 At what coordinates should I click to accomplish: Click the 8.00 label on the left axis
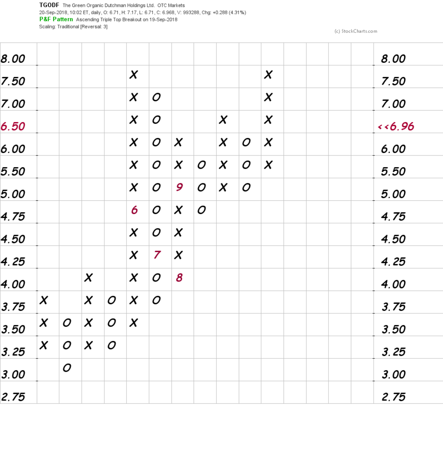(13, 59)
